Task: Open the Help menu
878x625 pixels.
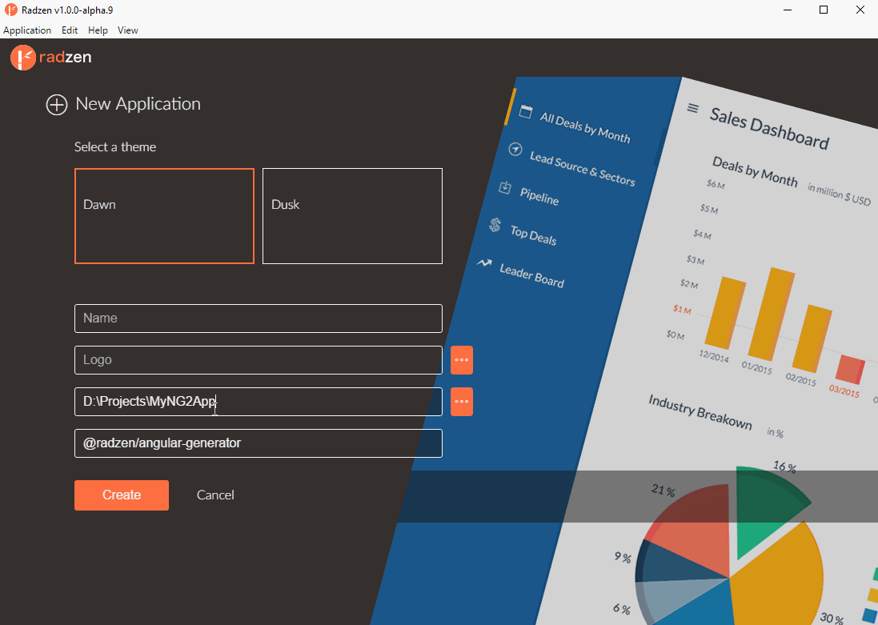Action: click(x=98, y=30)
